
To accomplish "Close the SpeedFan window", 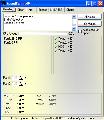I will click(100, 4).
